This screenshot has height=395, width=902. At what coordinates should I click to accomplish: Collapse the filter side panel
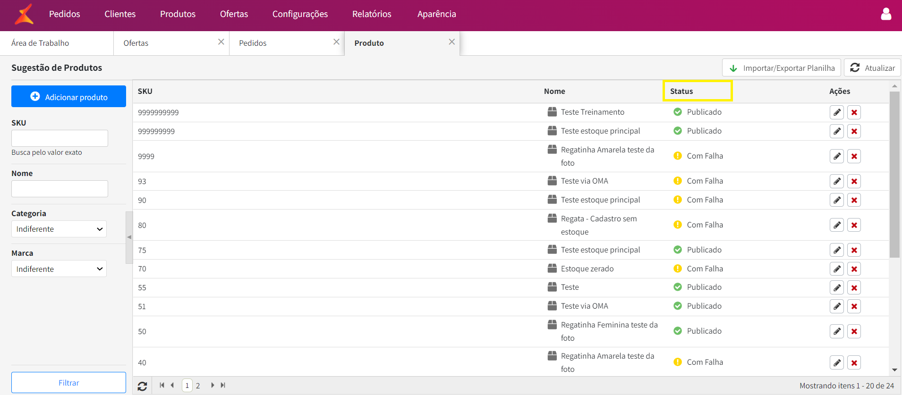pyautogui.click(x=129, y=237)
